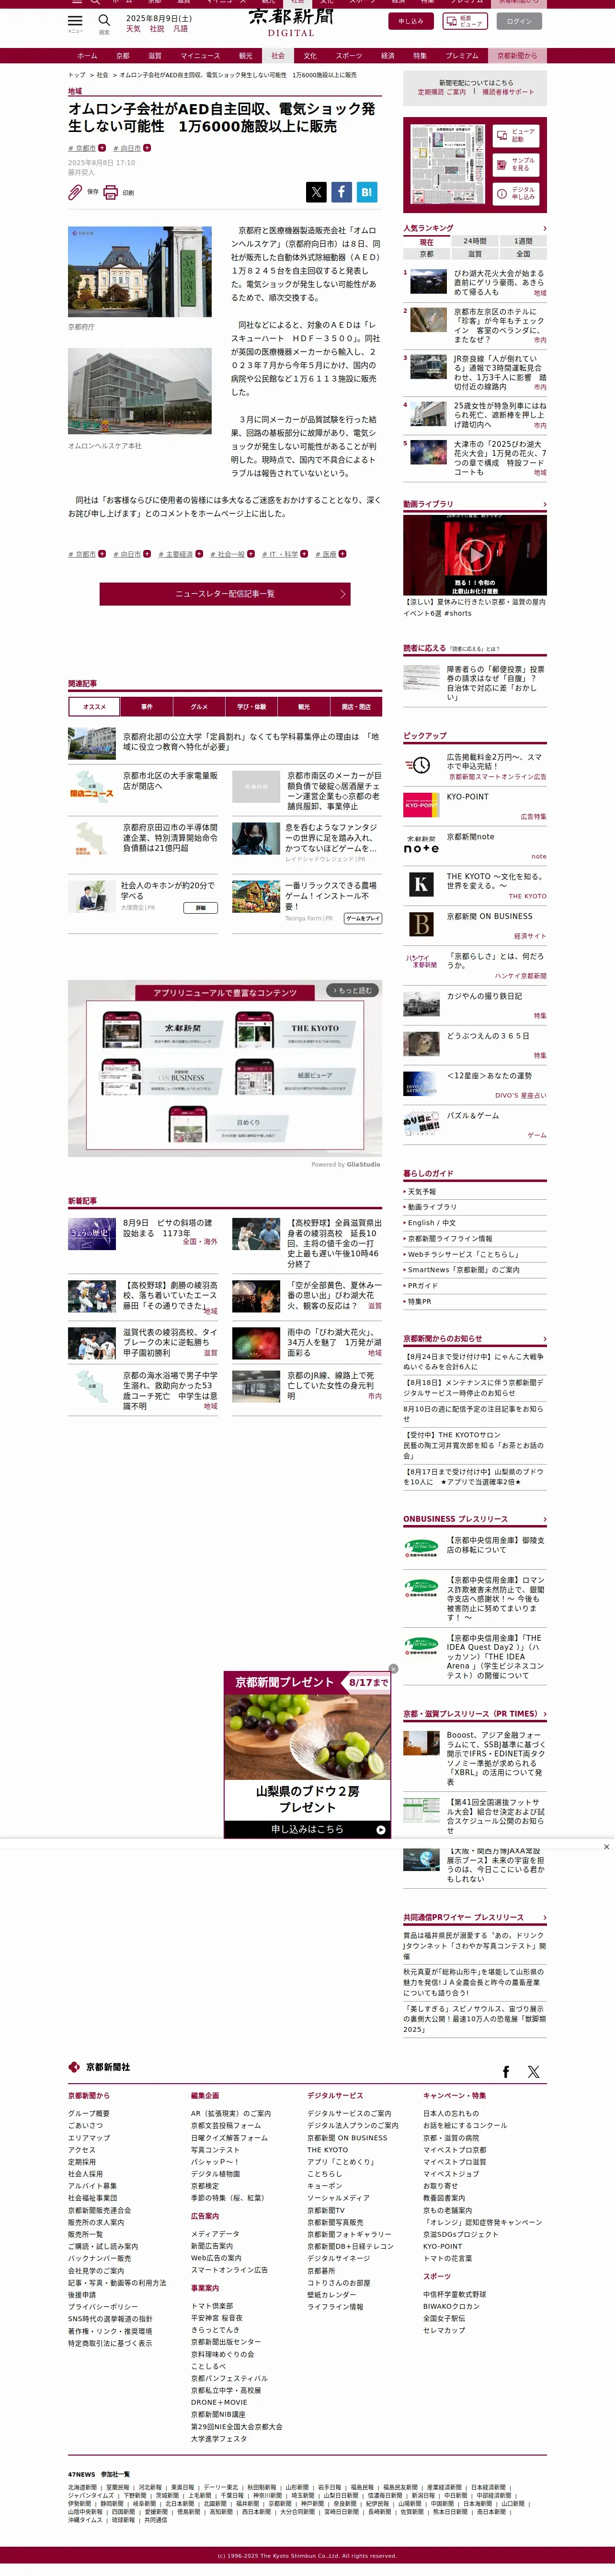Screen dimensions: 615x2576
Task: Expand 共同通信PRワイヤー chevron
Action: (x=544, y=1917)
